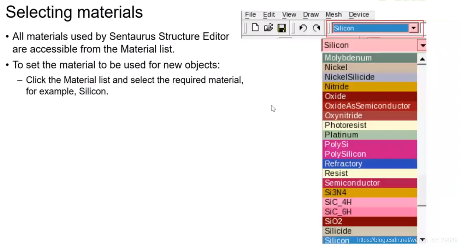Select Molybdenum from the material list
Viewport: 461px width, 247px height.
click(370, 58)
